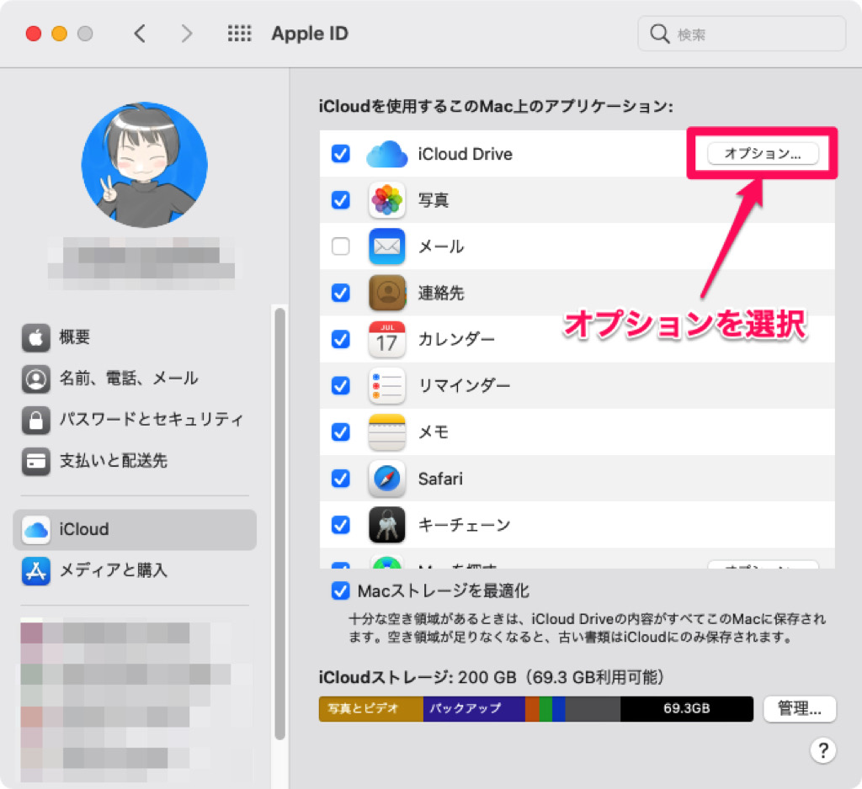Screen dimensions: 862x789
Task: Click the 連絡先 label text
Action: [x=441, y=294]
